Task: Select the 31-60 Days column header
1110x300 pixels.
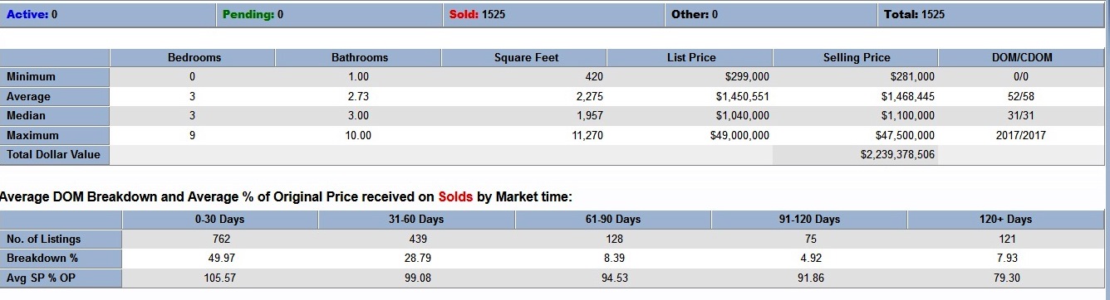Action: [x=417, y=220]
